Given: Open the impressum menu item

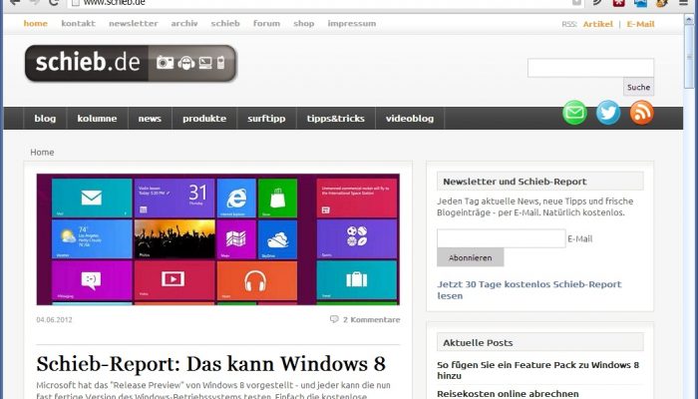Looking at the screenshot, I should point(352,24).
